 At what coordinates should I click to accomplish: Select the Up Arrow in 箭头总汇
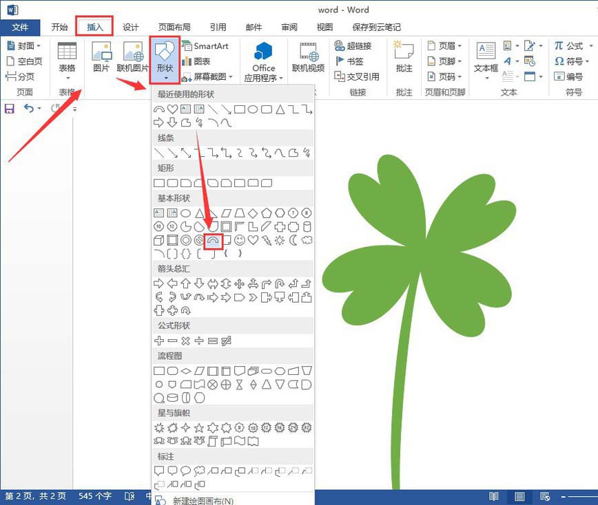coord(186,283)
